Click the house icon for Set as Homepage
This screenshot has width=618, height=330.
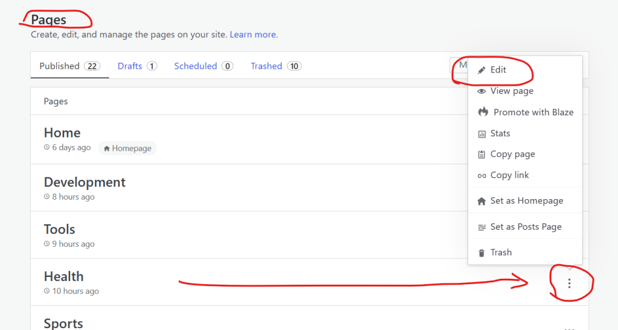(x=481, y=201)
